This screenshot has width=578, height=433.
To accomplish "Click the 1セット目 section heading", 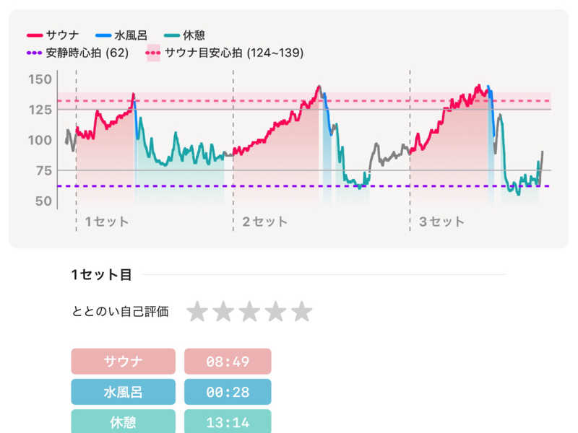I will point(102,274).
